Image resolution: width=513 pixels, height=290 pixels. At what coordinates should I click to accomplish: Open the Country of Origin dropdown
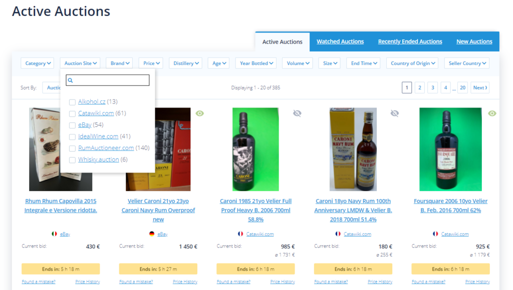tap(412, 63)
